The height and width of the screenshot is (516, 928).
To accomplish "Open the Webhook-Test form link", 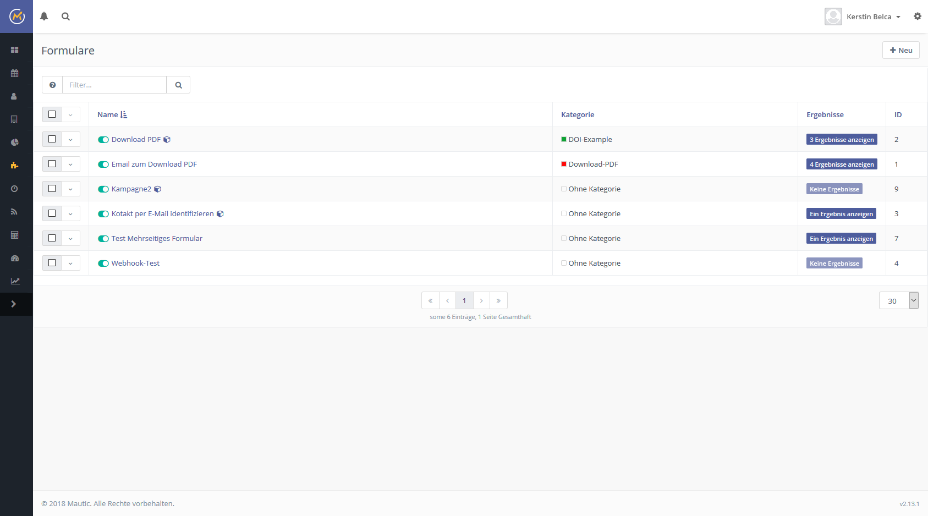I will (x=135, y=263).
